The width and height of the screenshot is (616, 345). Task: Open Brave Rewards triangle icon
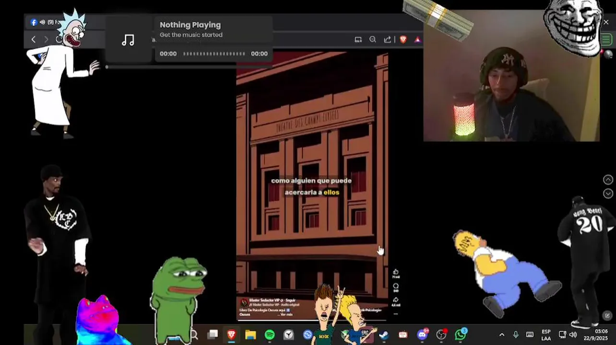coord(417,40)
